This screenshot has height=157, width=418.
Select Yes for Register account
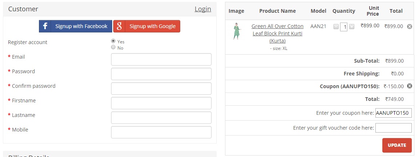[113, 41]
